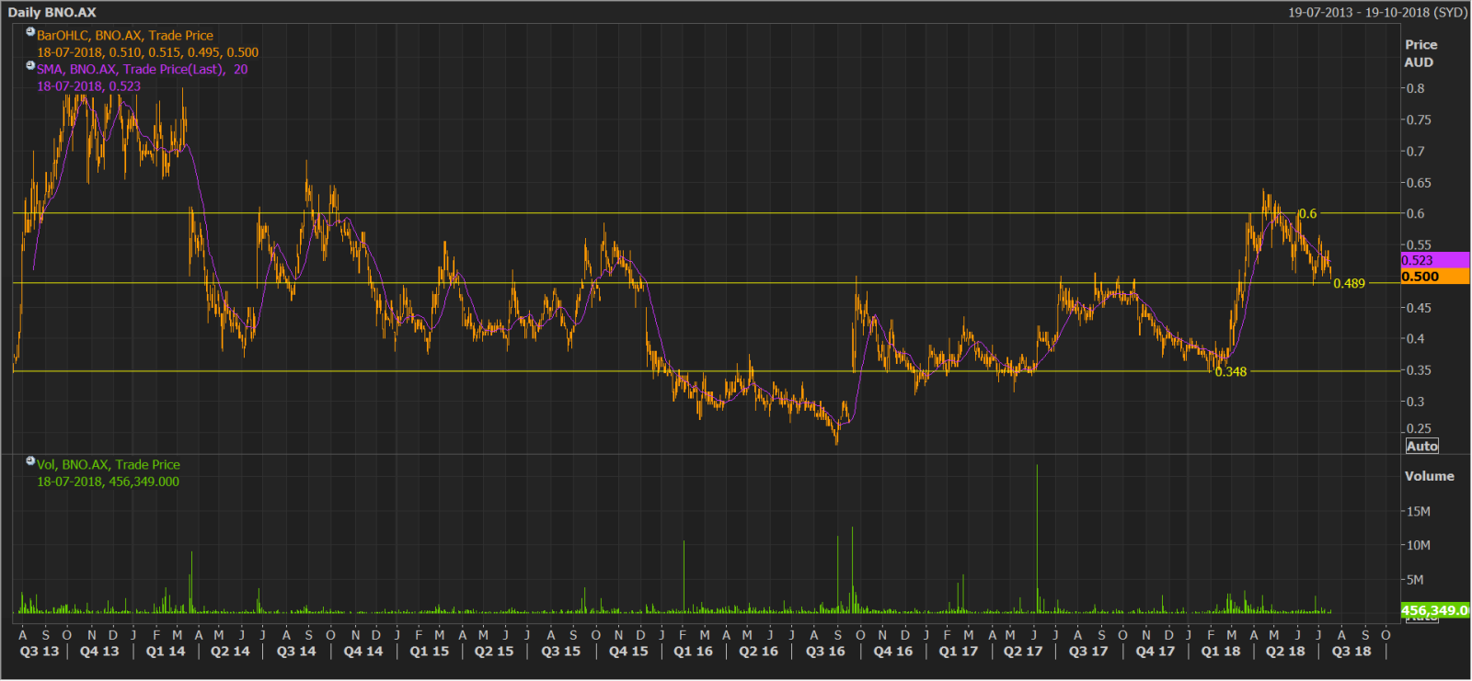Viewport: 1472px width, 681px height.
Task: Click the "Q1 15" quarter label
Action: [430, 652]
